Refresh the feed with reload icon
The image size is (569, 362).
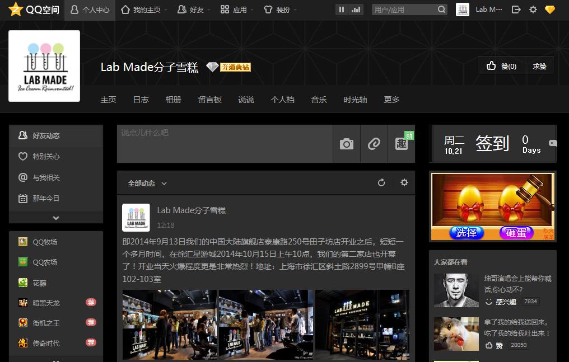[381, 182]
